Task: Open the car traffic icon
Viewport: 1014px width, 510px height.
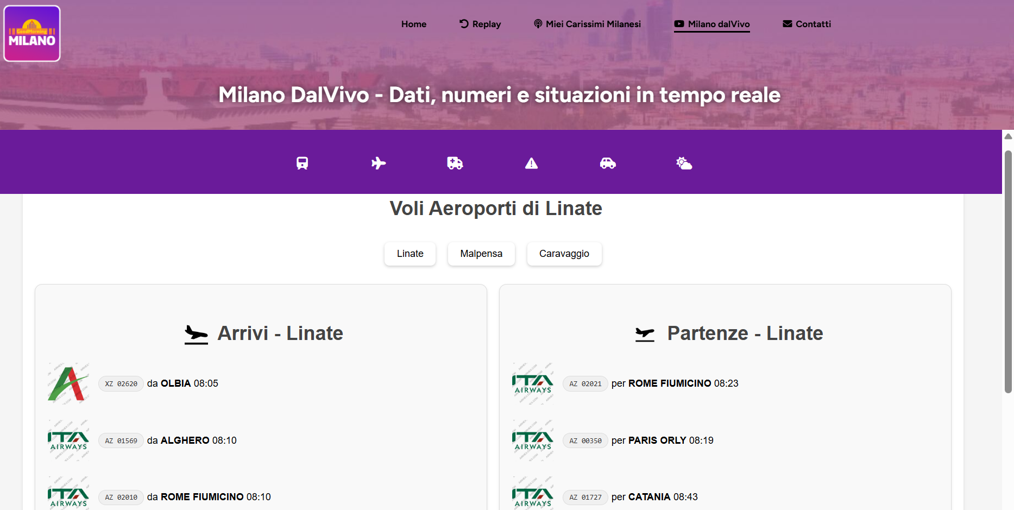Action: [608, 163]
